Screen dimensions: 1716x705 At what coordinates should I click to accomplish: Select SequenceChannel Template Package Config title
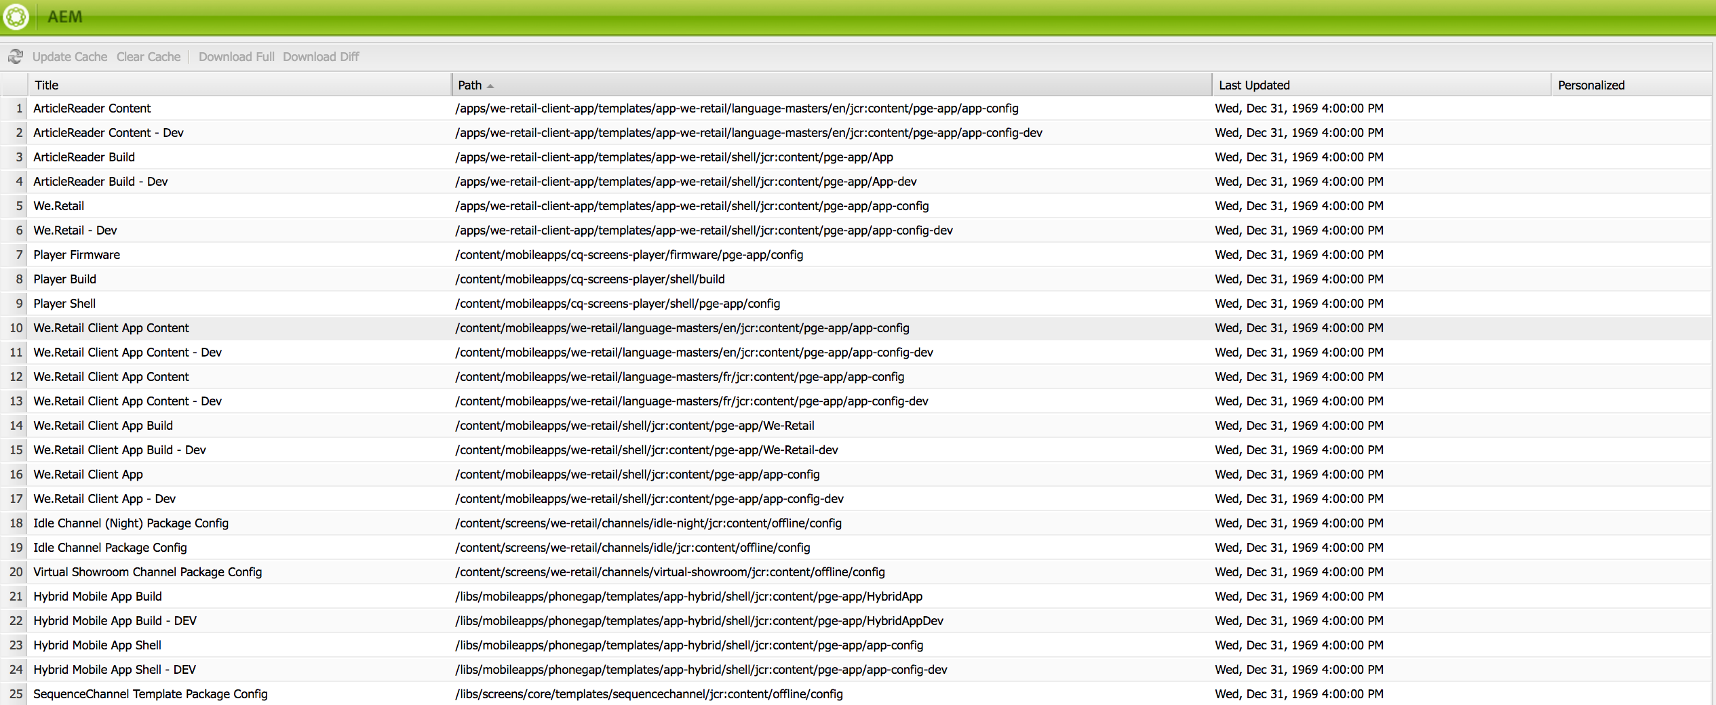click(151, 694)
